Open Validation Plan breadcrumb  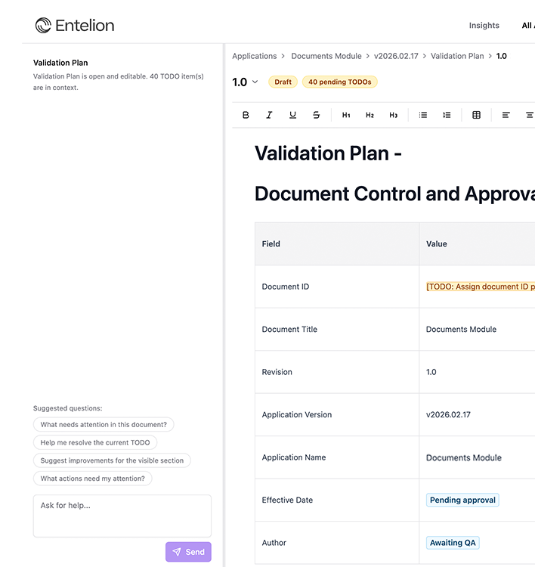457,56
